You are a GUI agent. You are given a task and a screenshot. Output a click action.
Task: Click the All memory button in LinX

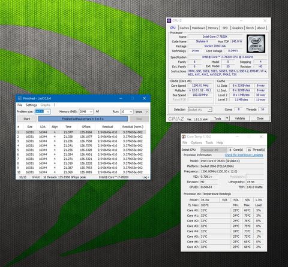[97, 111]
